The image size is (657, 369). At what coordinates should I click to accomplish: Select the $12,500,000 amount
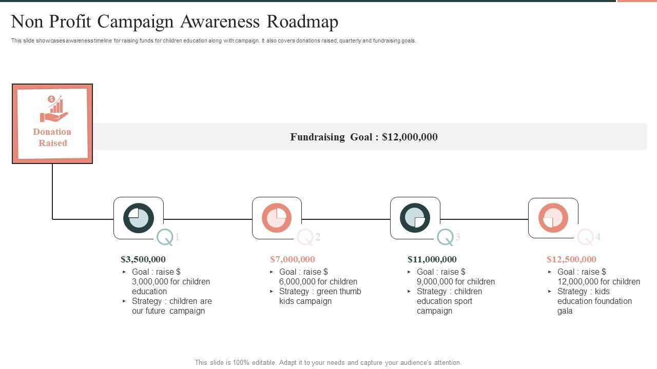coord(571,259)
